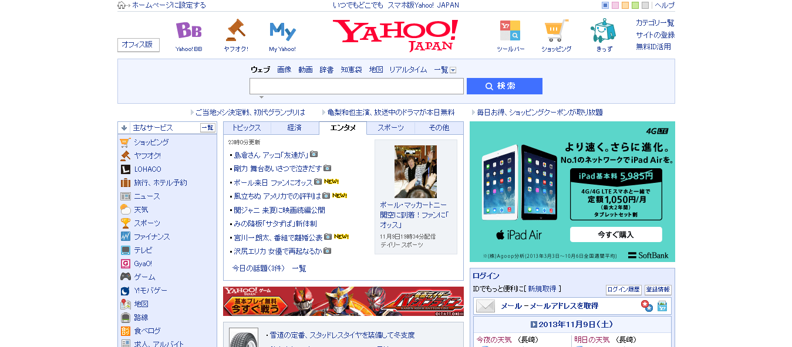Click camera icon next to 島倉さん headline
Viewport: 792px width, 347px height.
[314, 155]
